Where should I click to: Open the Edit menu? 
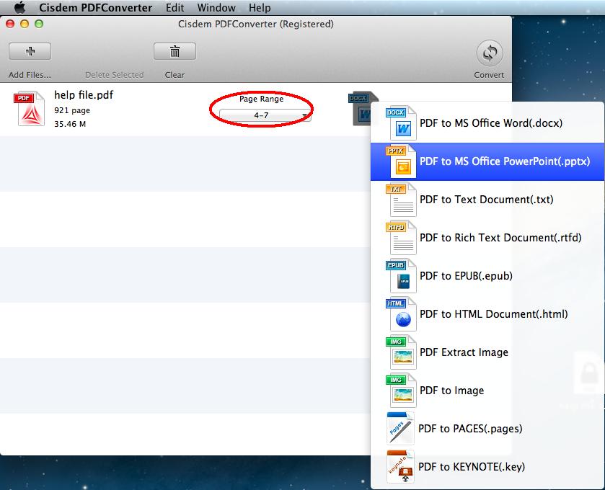click(174, 8)
